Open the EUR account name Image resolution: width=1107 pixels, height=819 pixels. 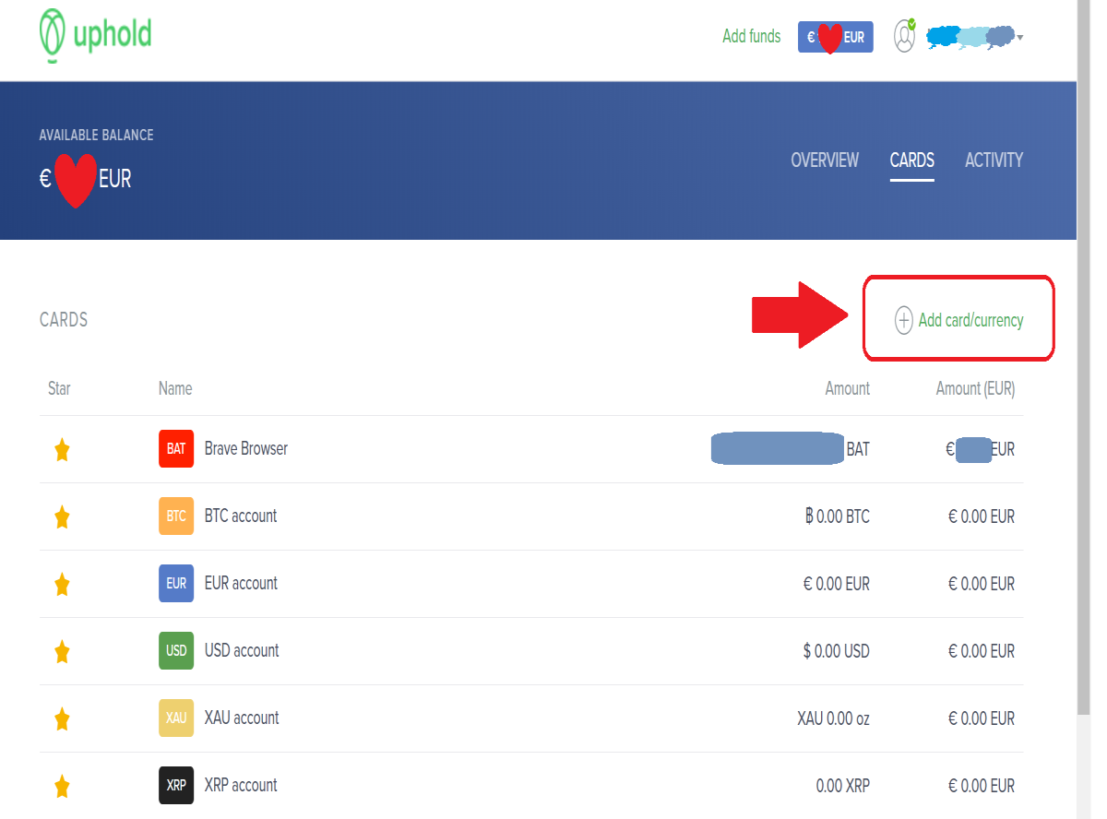click(x=241, y=584)
